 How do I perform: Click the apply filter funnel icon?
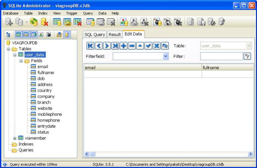click(247, 56)
